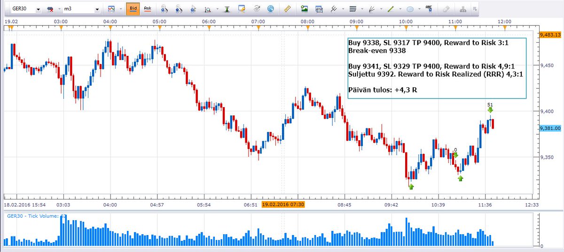The image size is (564, 252).
Task: Expand the Fibonacci lines dropdown arrow
Action: pyautogui.click(x=362, y=9)
